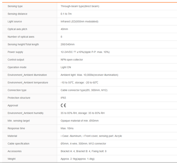Image resolution: width=177 pixels, height=163 pixels.
Task: Select the Number of optical axes label
Action: 21,37
